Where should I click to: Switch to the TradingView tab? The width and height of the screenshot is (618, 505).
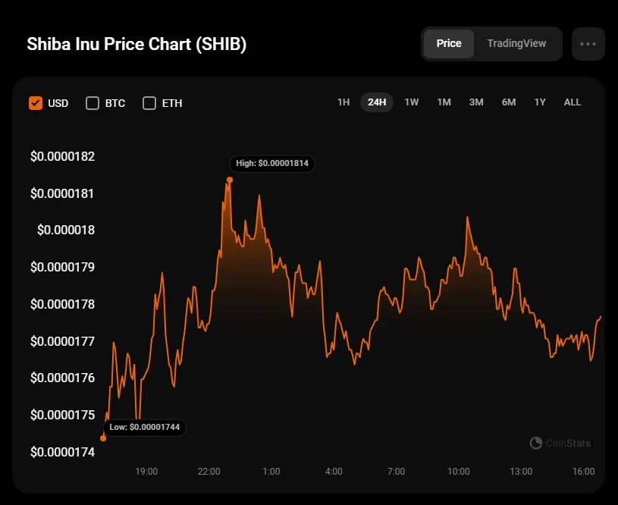click(516, 44)
